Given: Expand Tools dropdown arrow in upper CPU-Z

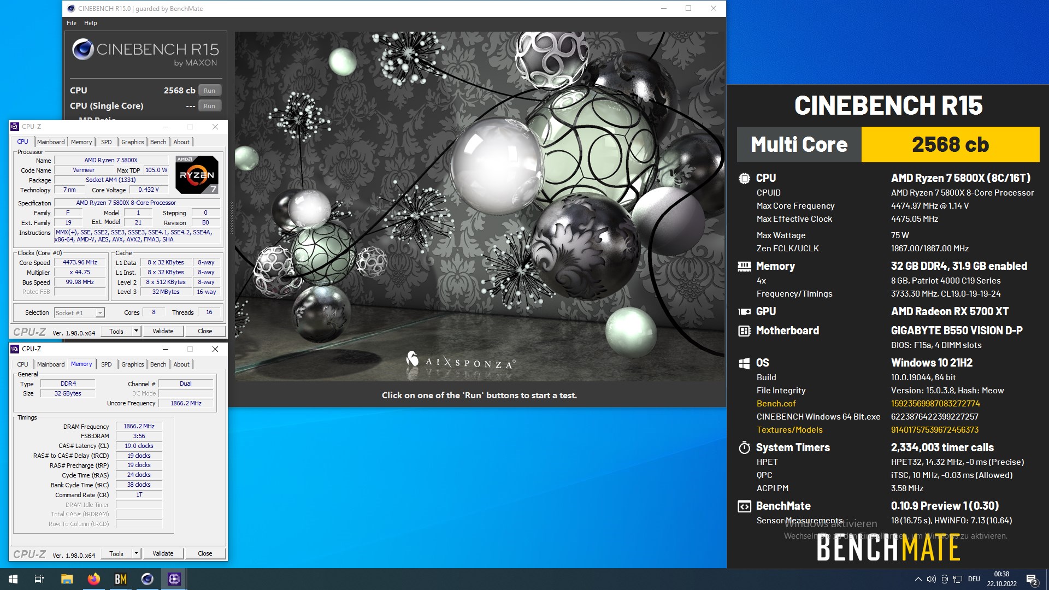Looking at the screenshot, I should coord(137,331).
